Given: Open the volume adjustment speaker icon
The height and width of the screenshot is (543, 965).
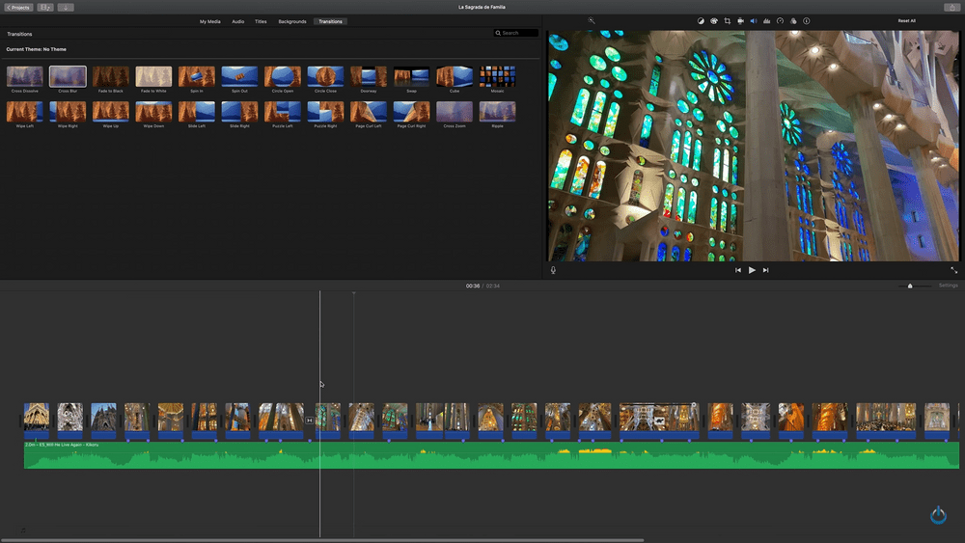Looking at the screenshot, I should (x=754, y=20).
